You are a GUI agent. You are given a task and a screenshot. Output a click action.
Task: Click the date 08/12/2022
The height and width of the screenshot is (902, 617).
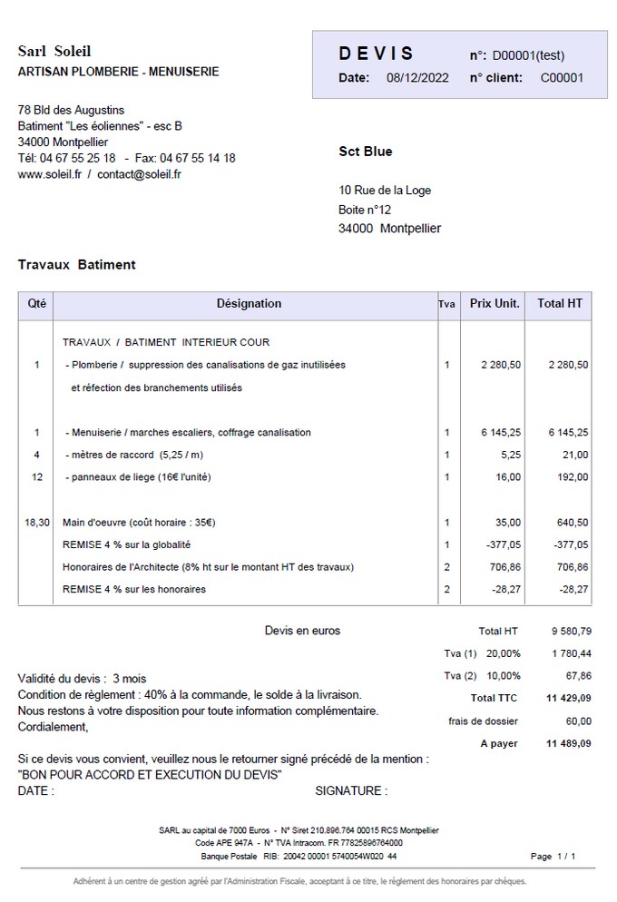(417, 78)
